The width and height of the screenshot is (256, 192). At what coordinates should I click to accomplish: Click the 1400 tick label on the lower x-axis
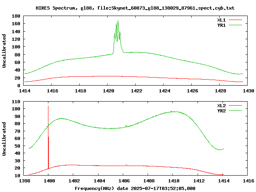pos(49,181)
